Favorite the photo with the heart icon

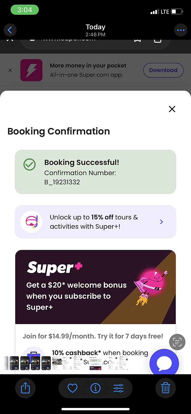pos(73,388)
